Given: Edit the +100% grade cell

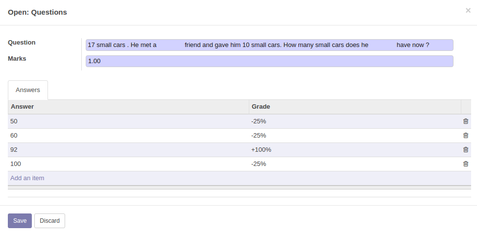Looking at the screenshot, I should pyautogui.click(x=261, y=150).
